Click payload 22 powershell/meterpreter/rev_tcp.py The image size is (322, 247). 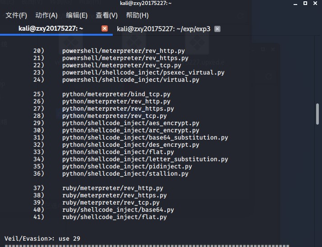[107, 65]
